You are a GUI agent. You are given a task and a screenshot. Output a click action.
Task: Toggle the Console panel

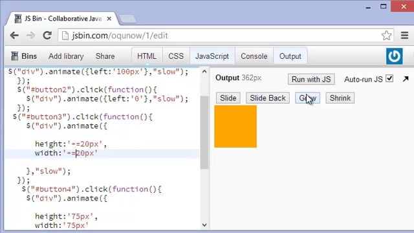254,56
